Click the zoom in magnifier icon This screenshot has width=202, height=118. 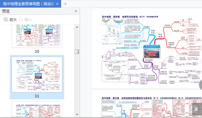pos(6,20)
